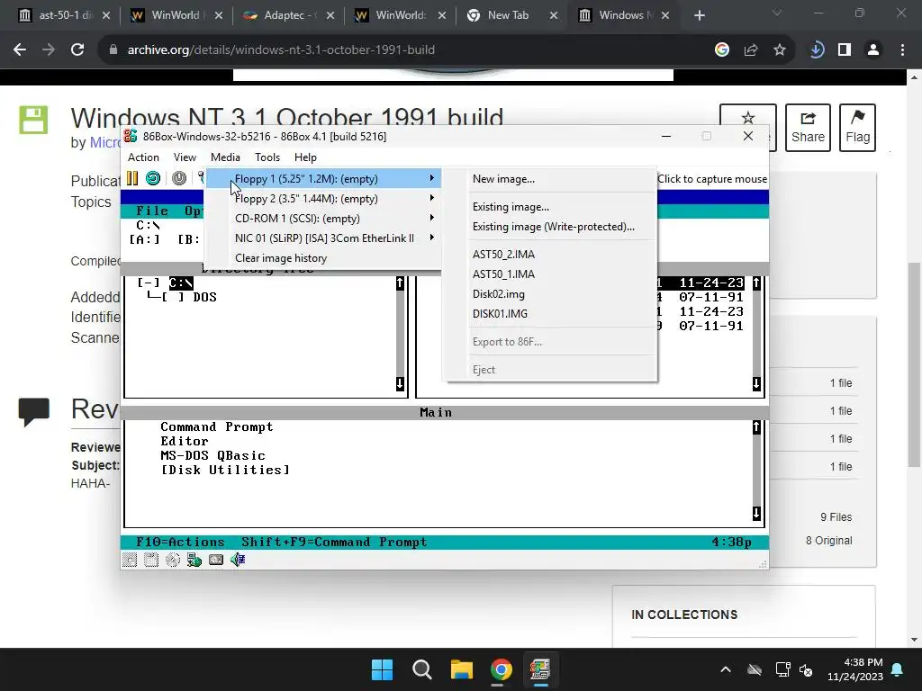Click the 3.5 floppy drive status icon
The width and height of the screenshot is (922, 691).
[151, 560]
